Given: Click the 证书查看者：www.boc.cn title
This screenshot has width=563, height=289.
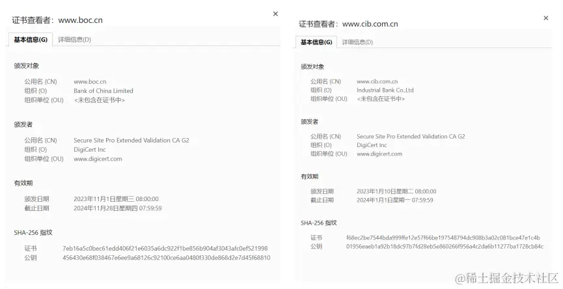Looking at the screenshot, I should 57,20.
